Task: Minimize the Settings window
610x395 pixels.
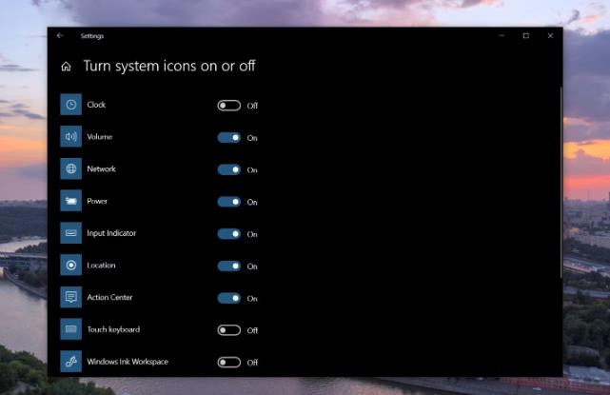Action: (x=502, y=35)
